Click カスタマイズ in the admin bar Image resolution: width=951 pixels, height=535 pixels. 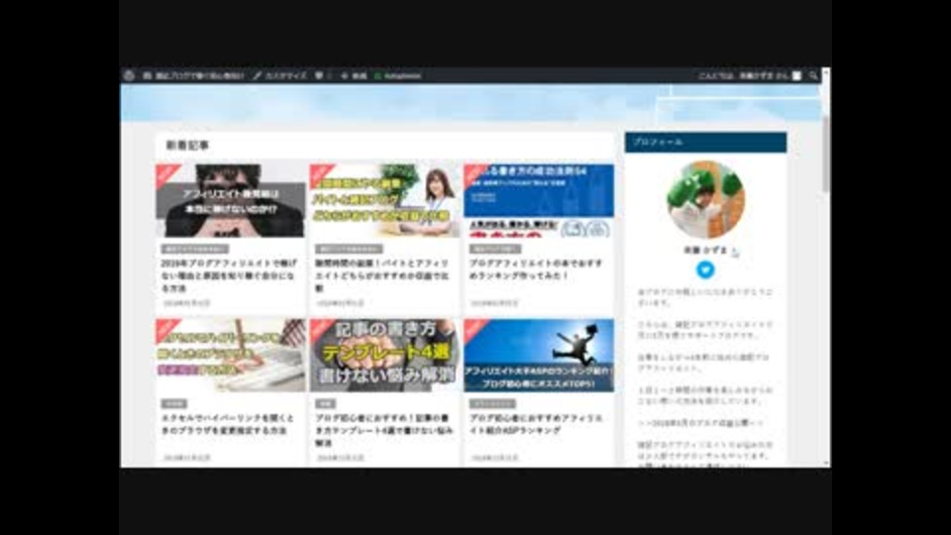click(280, 76)
